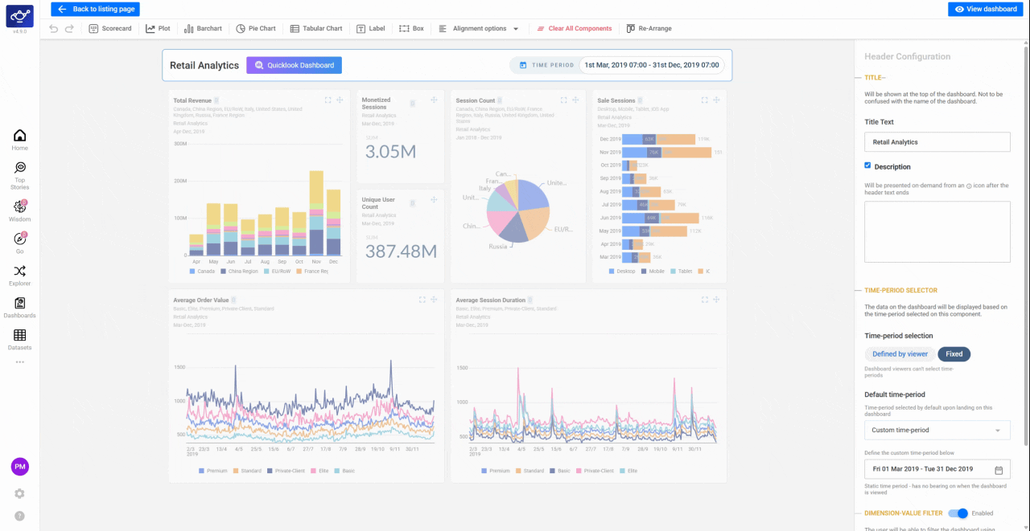Toggle Mobile legend in Sale Sessions

654,272
